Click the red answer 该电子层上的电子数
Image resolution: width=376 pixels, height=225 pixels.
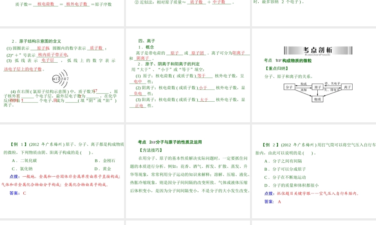[23, 69]
